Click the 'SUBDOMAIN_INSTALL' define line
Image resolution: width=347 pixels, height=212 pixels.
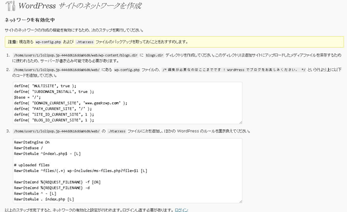tap(54, 91)
